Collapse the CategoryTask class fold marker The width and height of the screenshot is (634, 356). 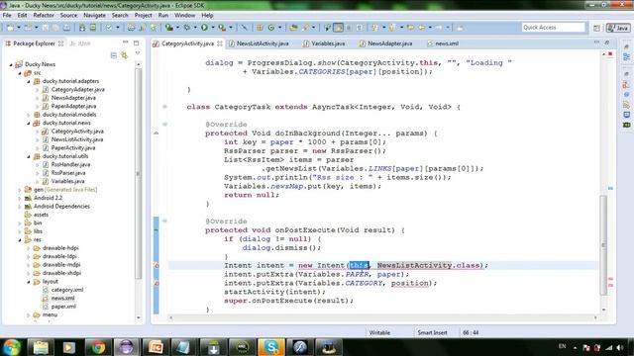(x=164, y=107)
